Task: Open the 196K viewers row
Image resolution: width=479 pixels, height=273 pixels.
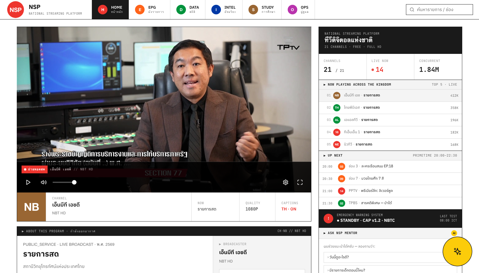Action: (390, 120)
